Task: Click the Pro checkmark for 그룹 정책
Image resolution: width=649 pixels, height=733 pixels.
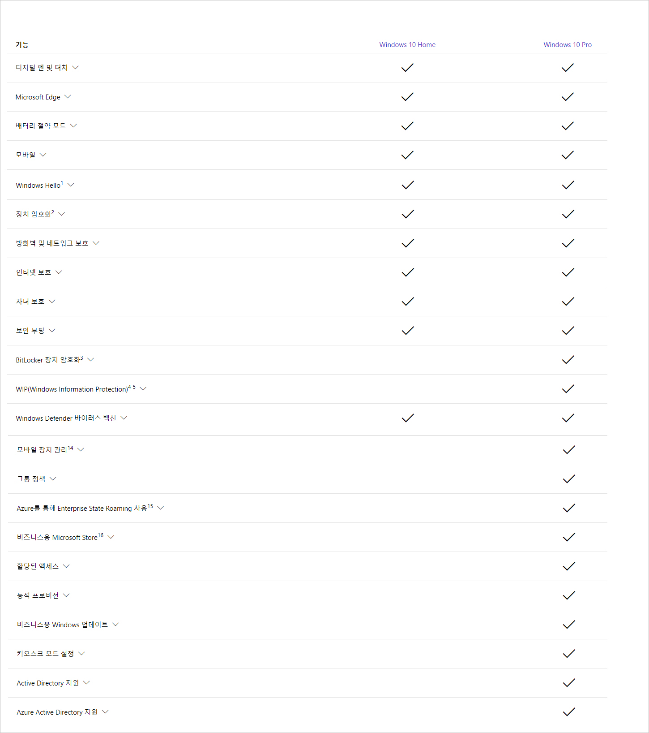Action: [569, 479]
